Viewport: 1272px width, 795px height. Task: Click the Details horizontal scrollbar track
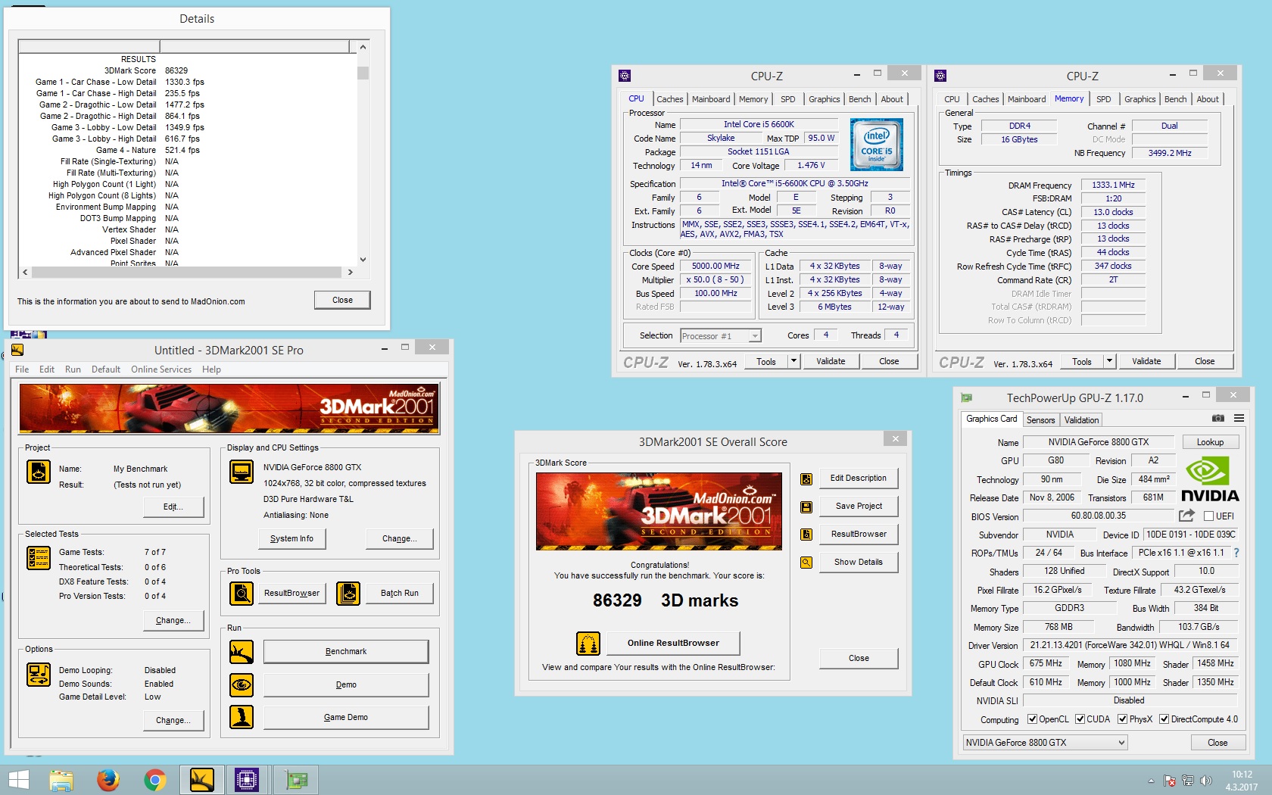(x=187, y=272)
